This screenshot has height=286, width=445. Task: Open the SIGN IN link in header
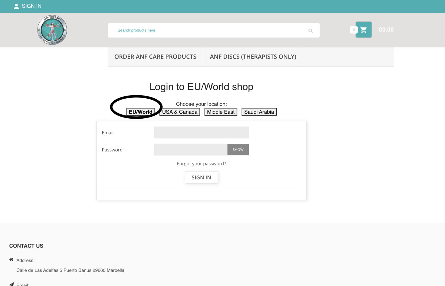tap(31, 6)
